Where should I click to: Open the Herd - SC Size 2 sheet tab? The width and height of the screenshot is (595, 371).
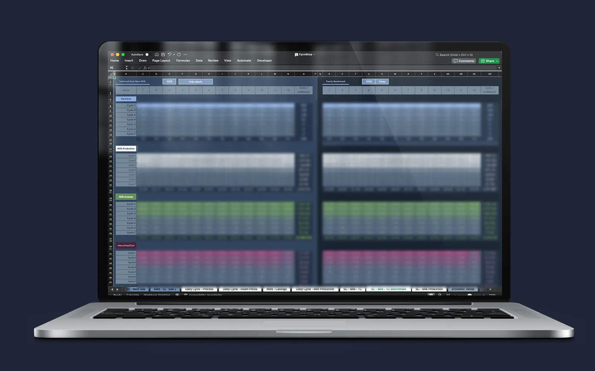pos(165,289)
